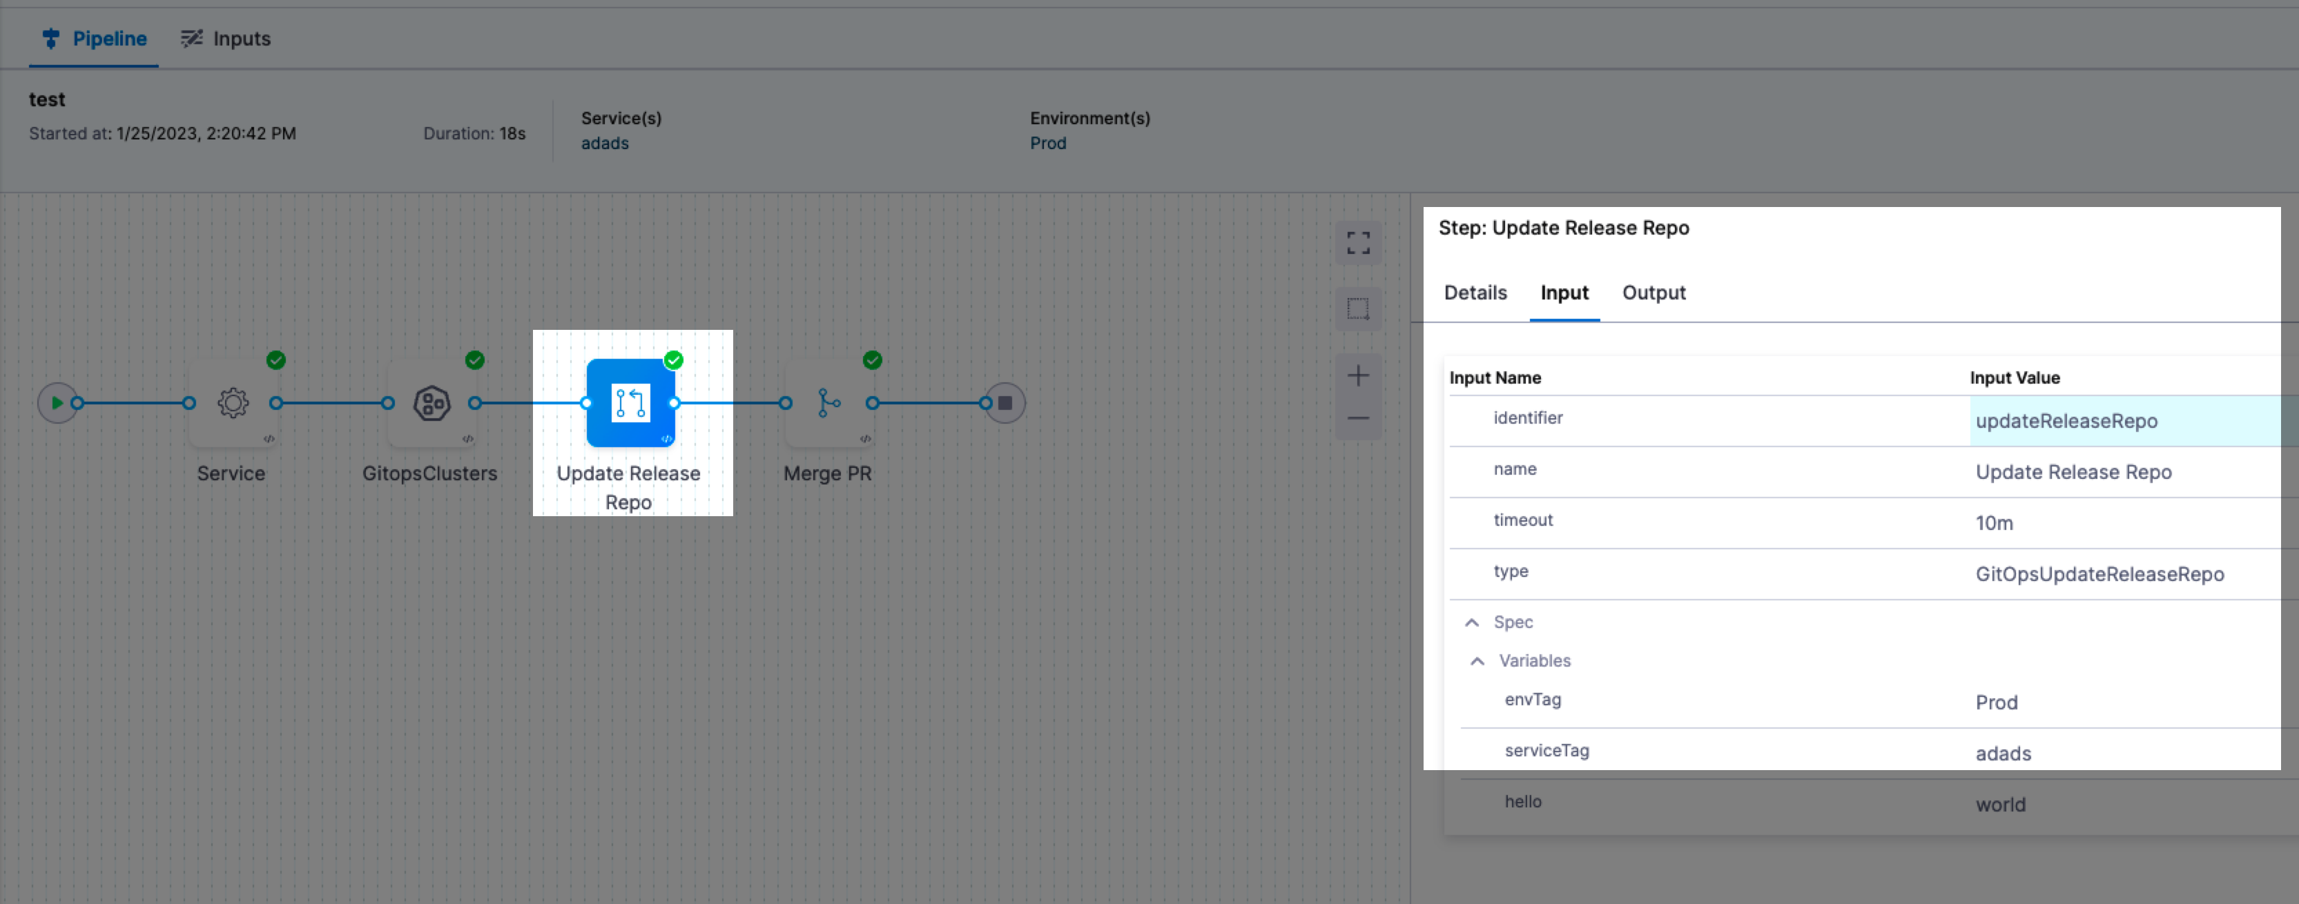2299x904 pixels.
Task: Zoom out with the minus icon
Action: pyautogui.click(x=1357, y=417)
